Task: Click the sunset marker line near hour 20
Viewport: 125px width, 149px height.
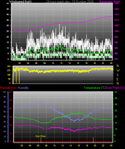Action: point(93,140)
